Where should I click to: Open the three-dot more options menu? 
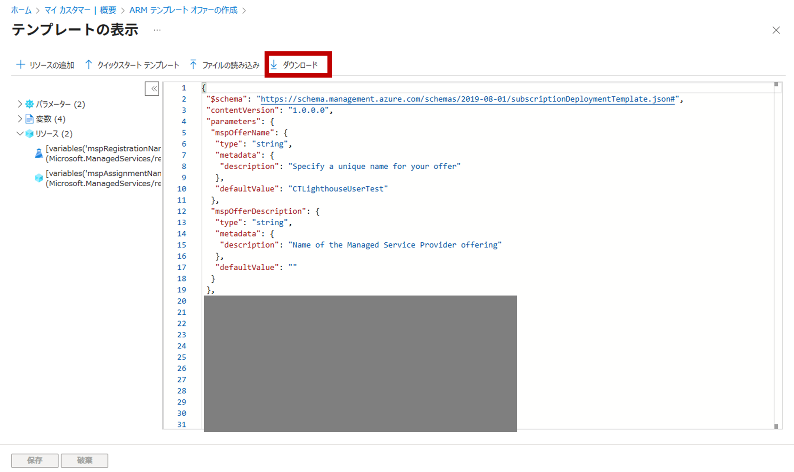coord(157,30)
